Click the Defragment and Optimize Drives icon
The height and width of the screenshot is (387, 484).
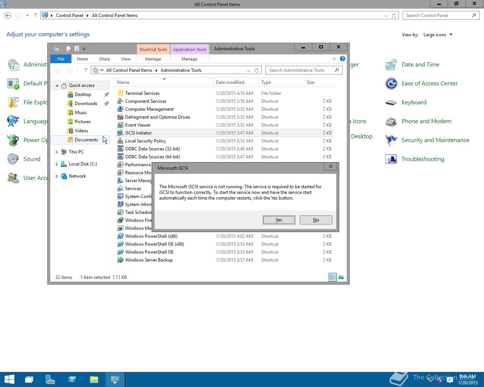point(120,117)
